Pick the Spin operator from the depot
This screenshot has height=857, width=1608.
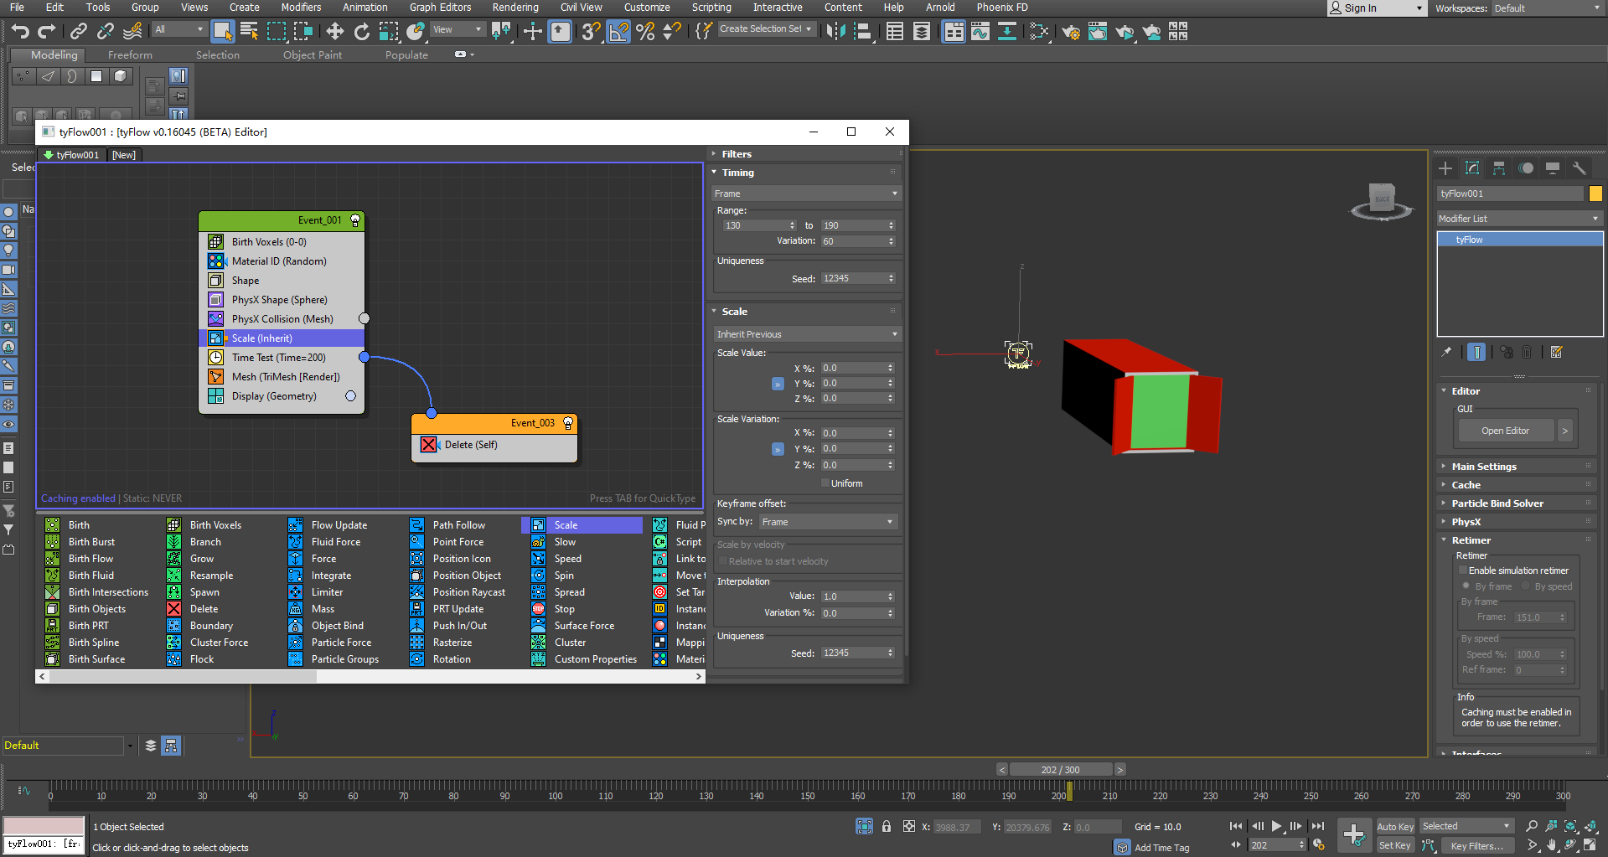564,576
